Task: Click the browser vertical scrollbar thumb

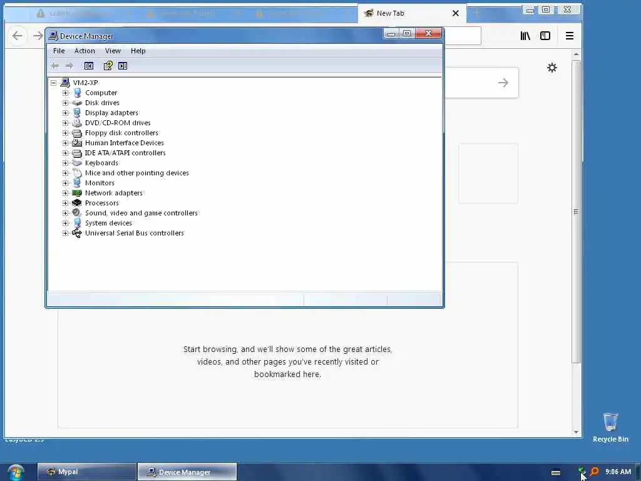Action: (x=576, y=212)
